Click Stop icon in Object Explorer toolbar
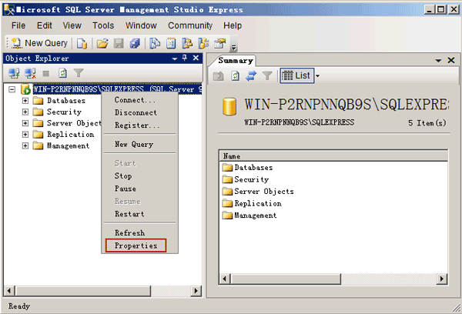 click(46, 73)
